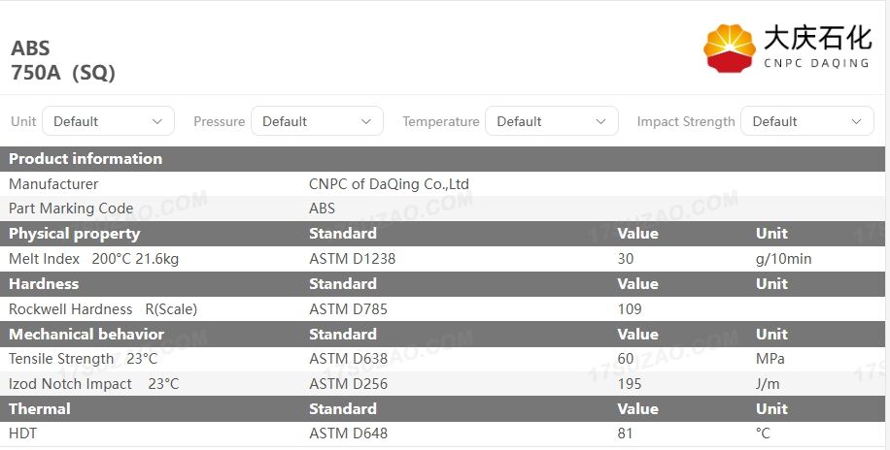The width and height of the screenshot is (890, 450).
Task: Open the Temperature dropdown
Action: pyautogui.click(x=550, y=121)
